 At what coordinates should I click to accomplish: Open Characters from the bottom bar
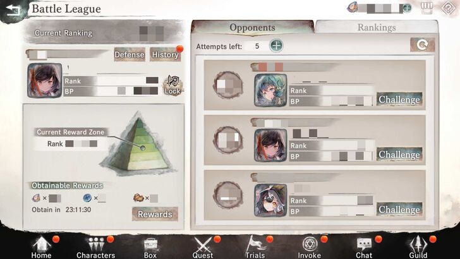[x=95, y=247]
